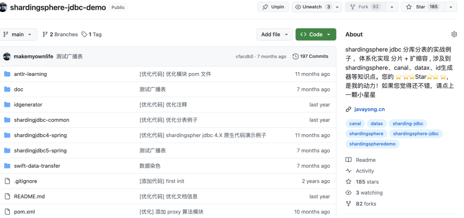Open the antlr-learning folder

pyautogui.click(x=30, y=74)
